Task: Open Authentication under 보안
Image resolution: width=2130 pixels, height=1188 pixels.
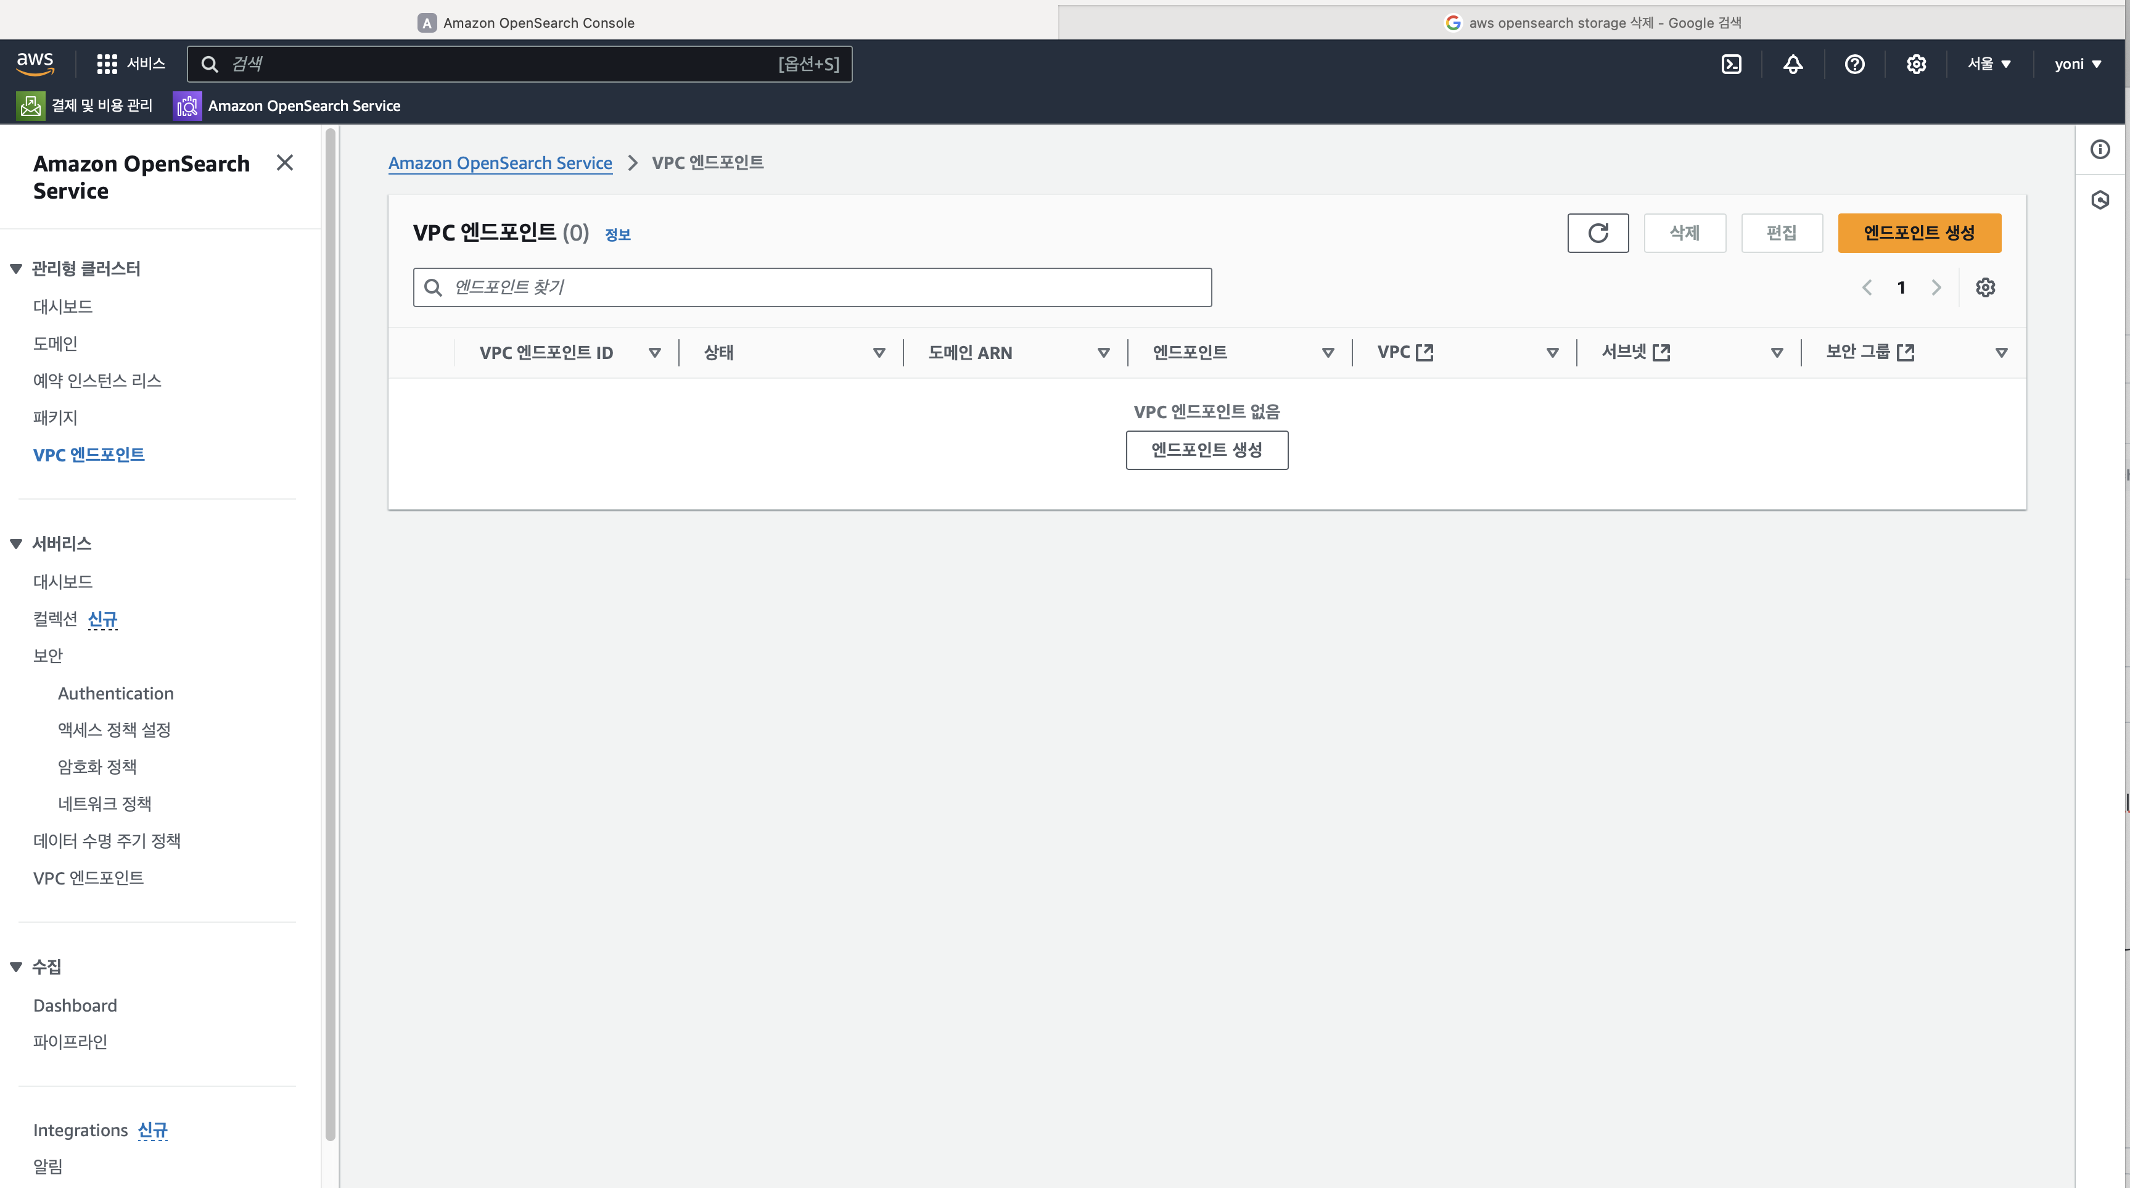Action: pos(116,693)
